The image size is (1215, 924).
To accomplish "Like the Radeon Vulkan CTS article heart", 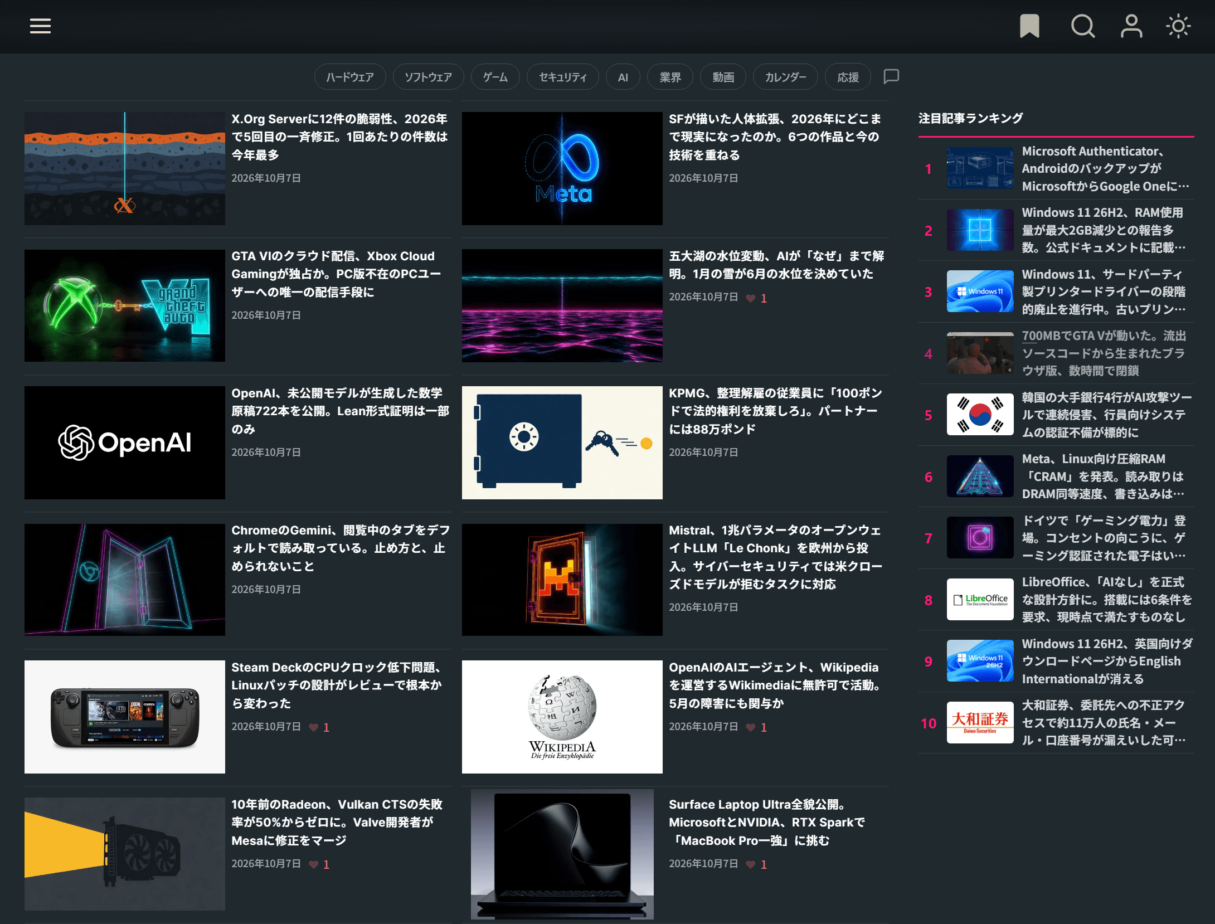I will [x=314, y=864].
